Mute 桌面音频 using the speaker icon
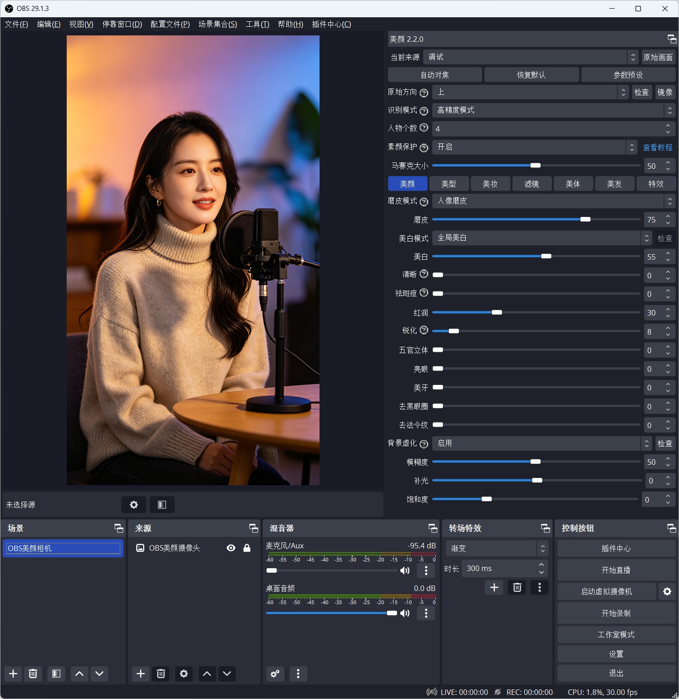 coord(404,613)
